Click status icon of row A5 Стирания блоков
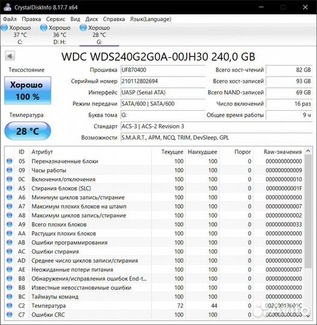Screen dimensions: 317x325 click(x=10, y=188)
